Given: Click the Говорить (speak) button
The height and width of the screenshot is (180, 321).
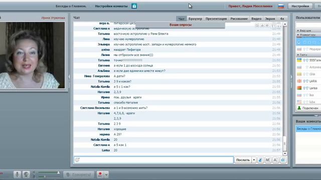Looking at the screenshot, I should click(79, 174).
